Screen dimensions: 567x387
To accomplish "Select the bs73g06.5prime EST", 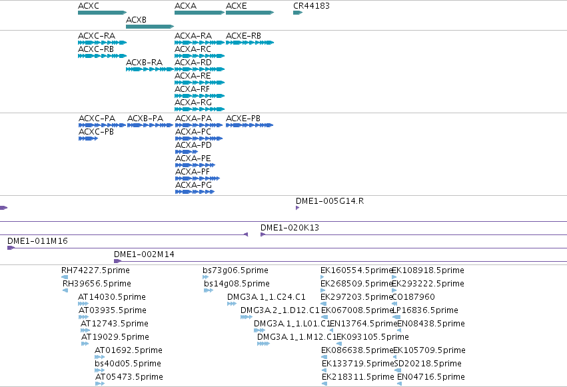I will (206, 277).
